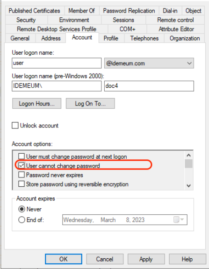Expand the @idemeum.com domain suffix dropdown
Viewport: 209px width, 269px height.
click(x=149, y=63)
